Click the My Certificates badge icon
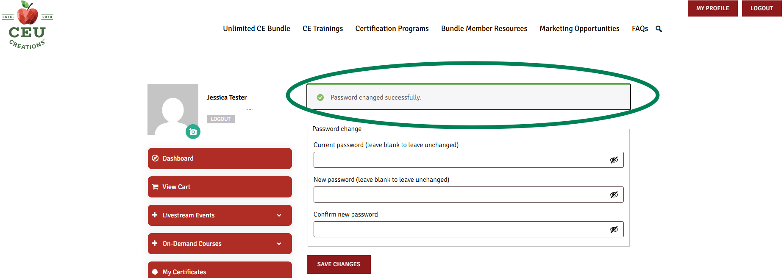 pos(155,272)
